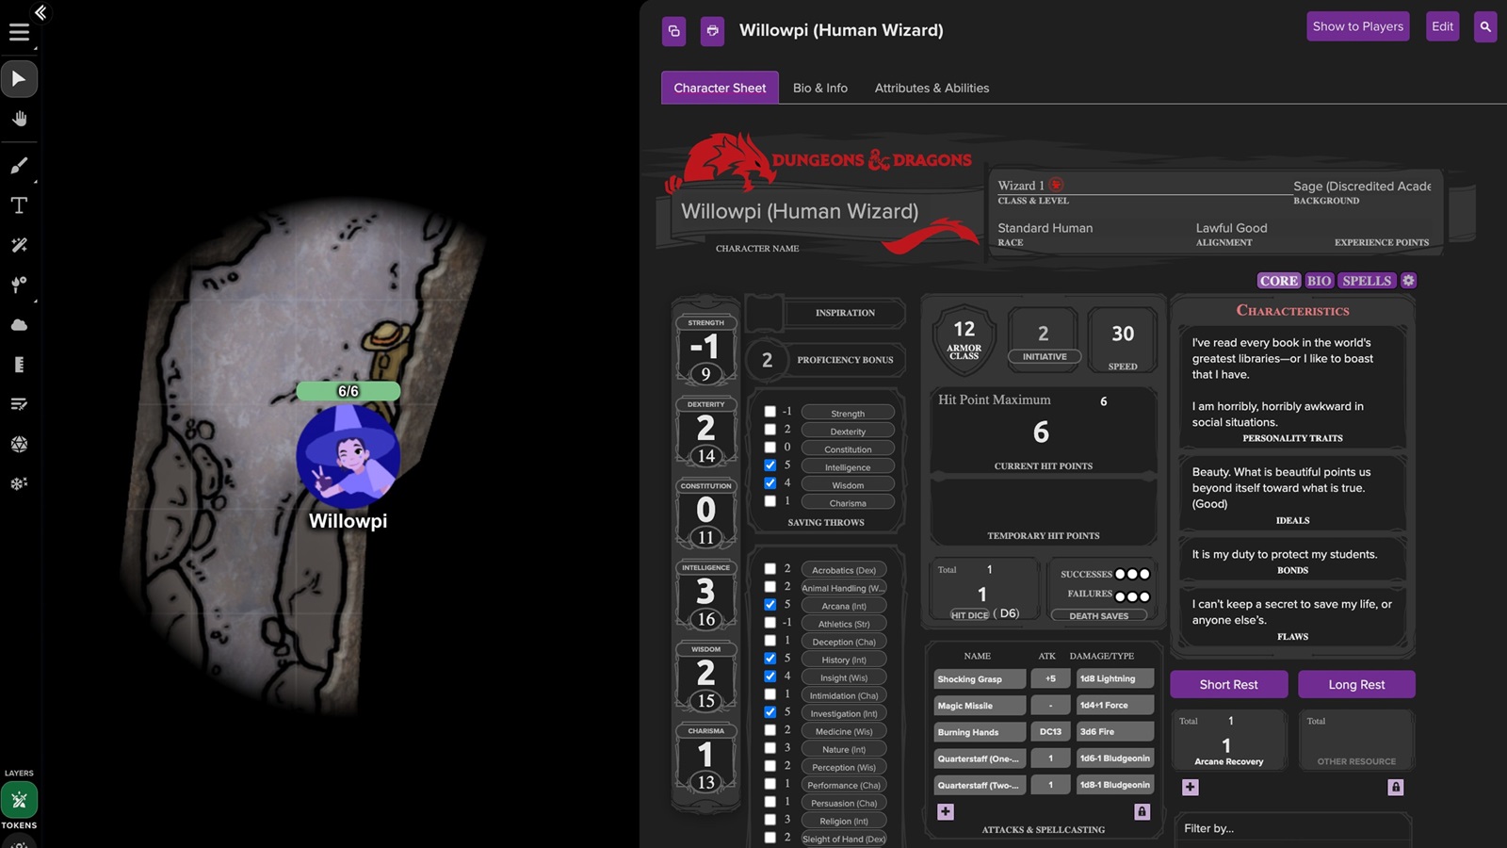Choose the Select arrow tool
The image size is (1507, 848).
(19, 79)
